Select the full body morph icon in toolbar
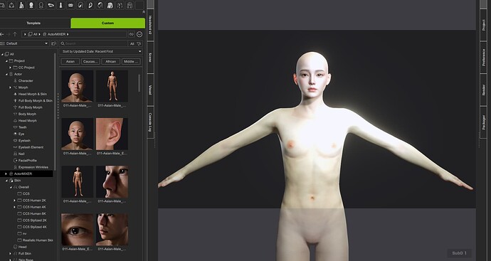The width and height of the screenshot is (491, 261). click(x=21, y=5)
